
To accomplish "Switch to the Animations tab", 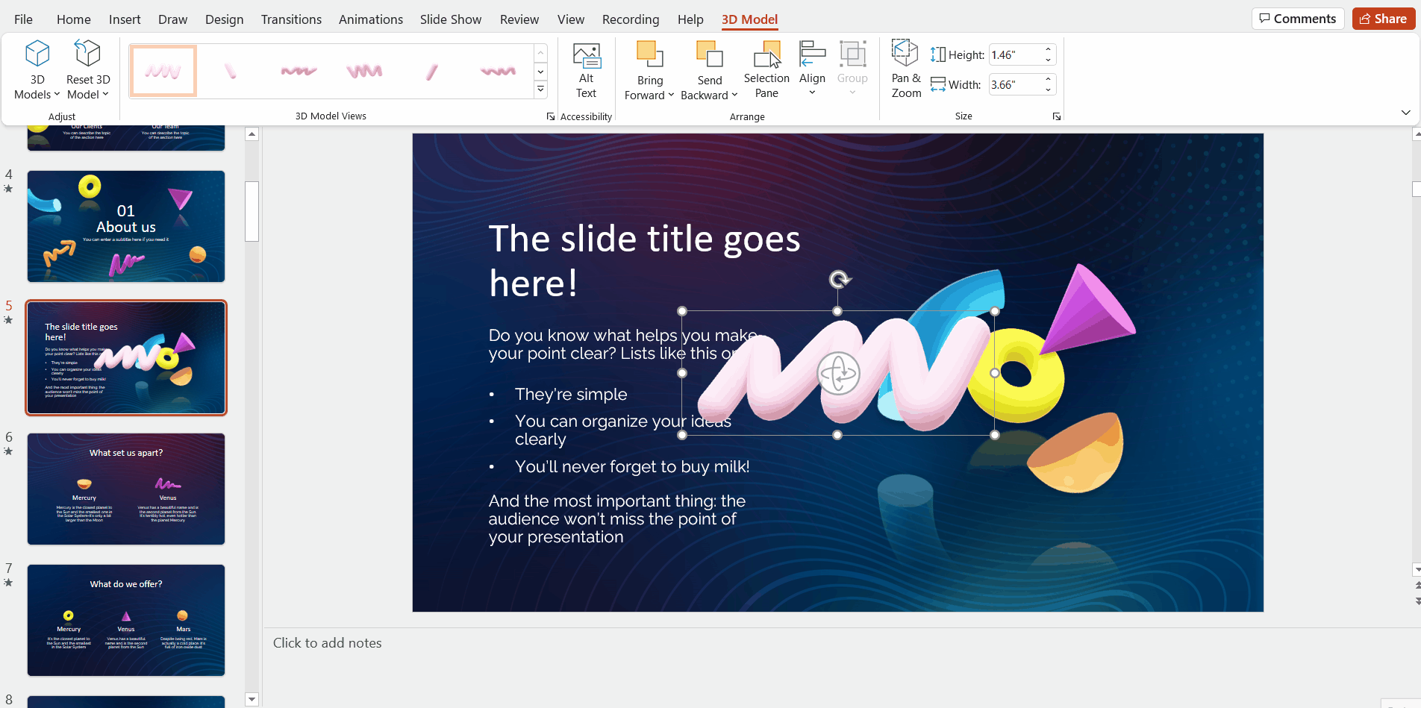I will pos(370,19).
